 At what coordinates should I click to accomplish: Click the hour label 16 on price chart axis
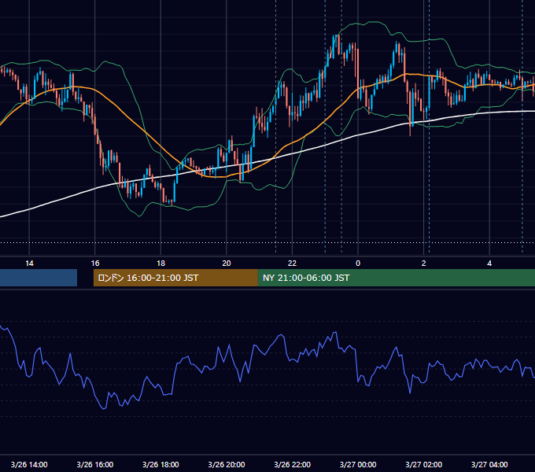coord(95,264)
